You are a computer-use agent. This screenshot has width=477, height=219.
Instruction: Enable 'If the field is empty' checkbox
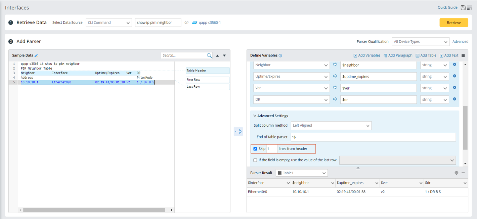click(x=255, y=160)
